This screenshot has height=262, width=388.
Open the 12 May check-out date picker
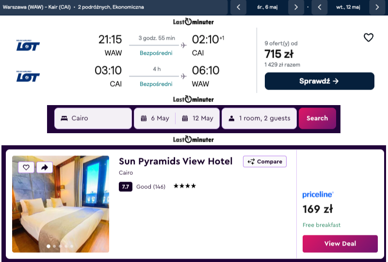point(197,118)
